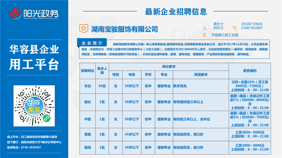The width and height of the screenshot is (282, 158).
Task: Click the 中查 position cell
Action: (x=88, y=119)
